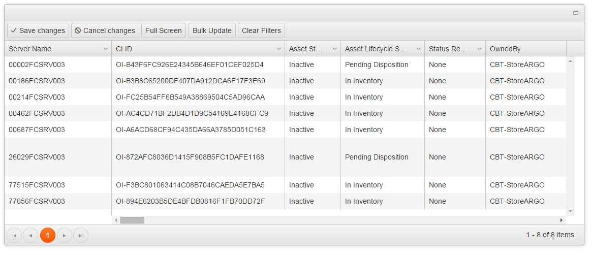Open the Server Name column menu
This screenshot has height=255, width=592.
click(106, 49)
